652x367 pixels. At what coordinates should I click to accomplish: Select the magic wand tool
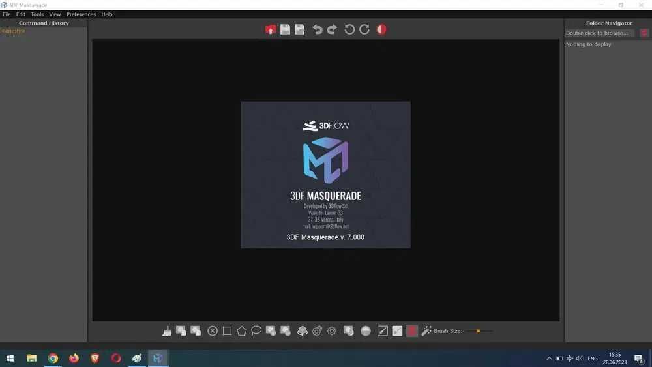[x=426, y=331]
